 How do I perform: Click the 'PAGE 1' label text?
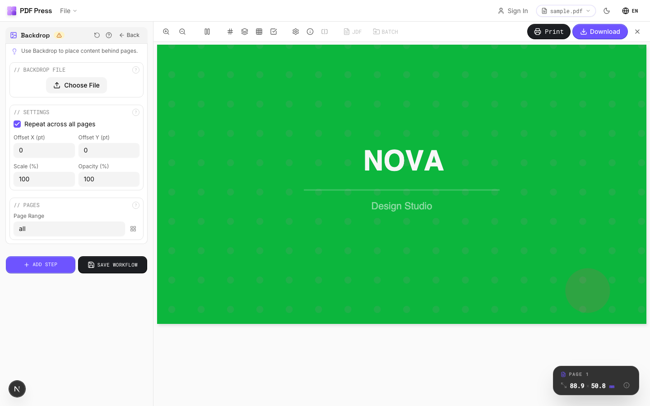tap(579, 374)
